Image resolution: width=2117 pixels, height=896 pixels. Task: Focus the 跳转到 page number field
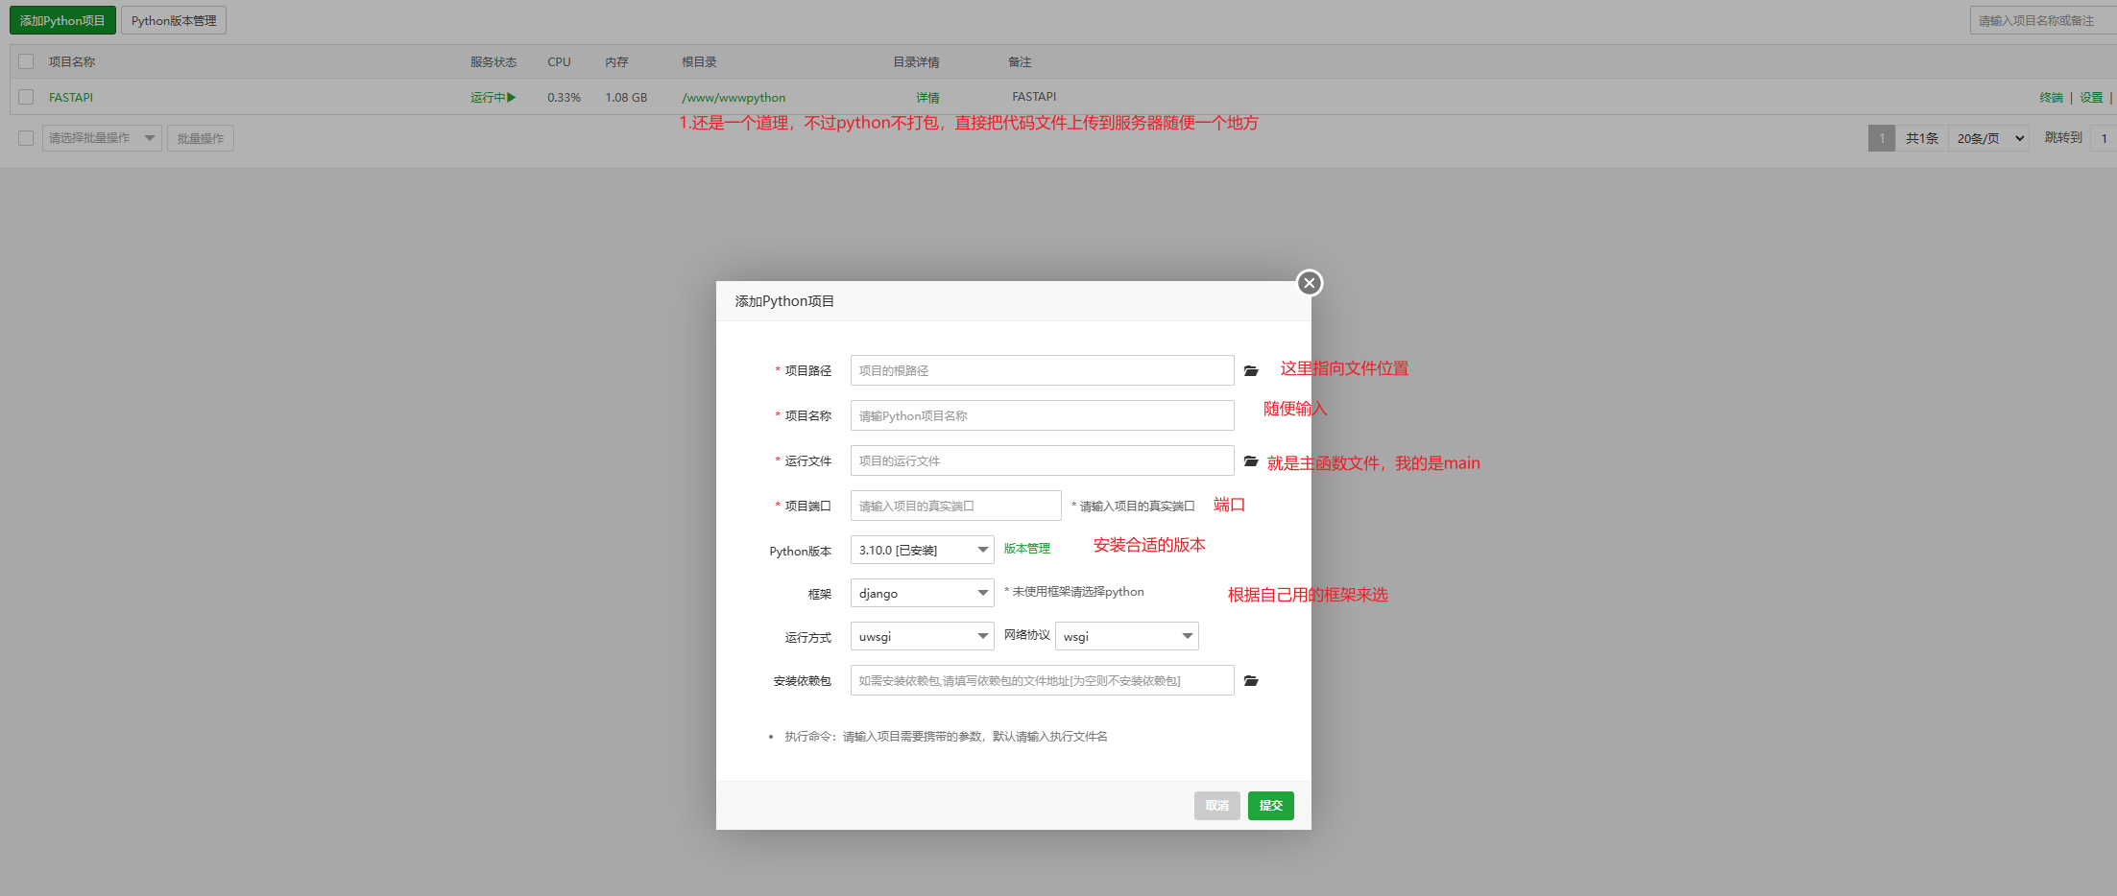(2104, 138)
